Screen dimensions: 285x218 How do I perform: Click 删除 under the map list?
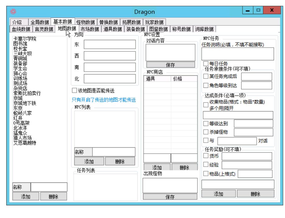click(54, 196)
